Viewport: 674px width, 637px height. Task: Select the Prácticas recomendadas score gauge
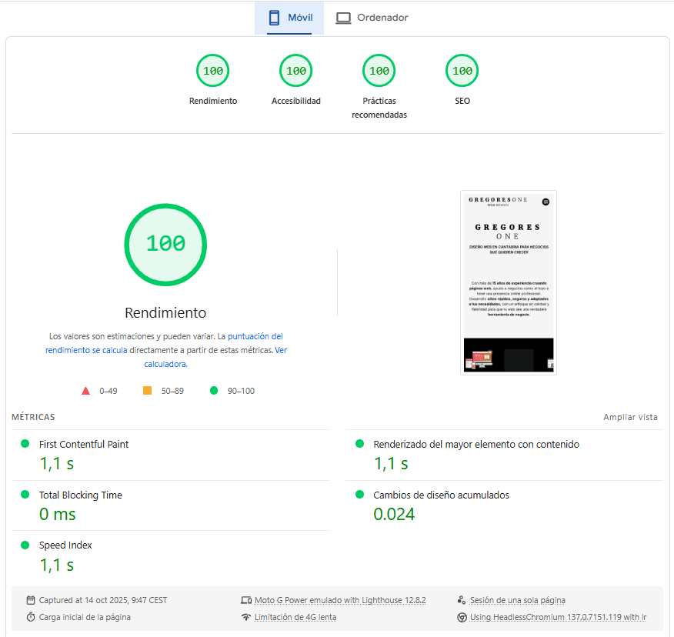(x=379, y=72)
